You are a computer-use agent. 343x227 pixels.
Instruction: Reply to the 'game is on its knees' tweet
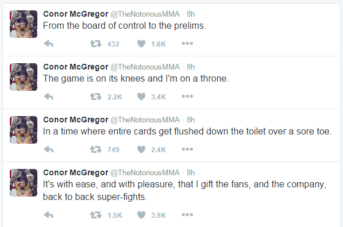coord(49,97)
